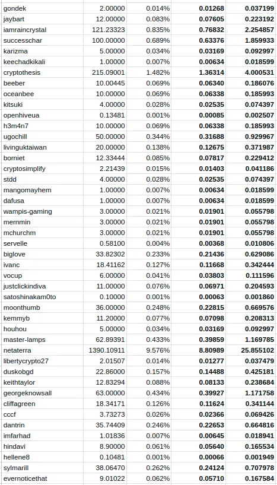Click the bold 4.000531 value
Image resolution: width=277 pixels, height=485 pixels.
251,72
